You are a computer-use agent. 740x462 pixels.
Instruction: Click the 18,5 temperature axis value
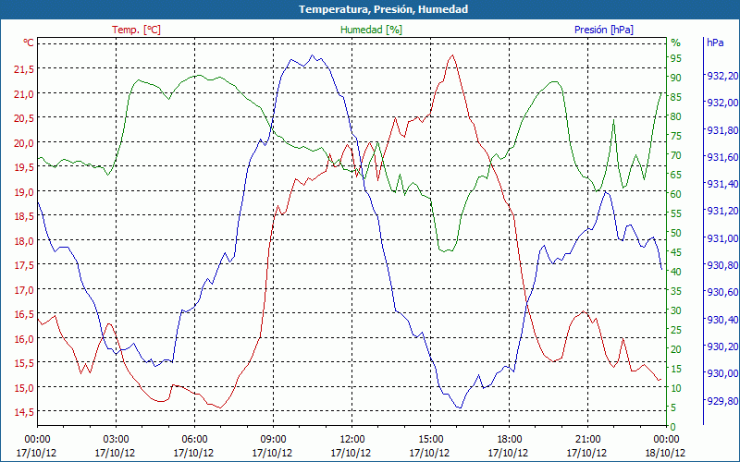[x=24, y=216]
